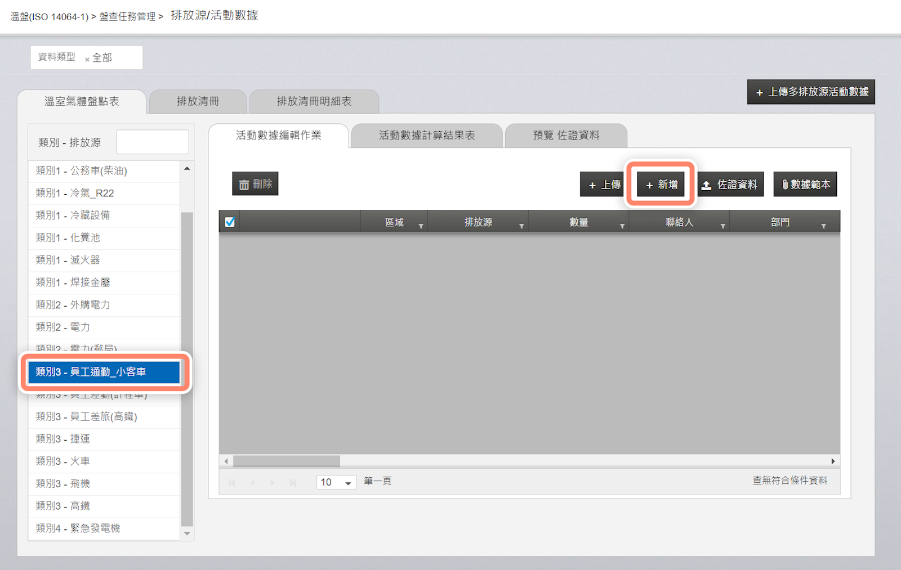
Task: Go to the first page of the grid
Action: (232, 483)
